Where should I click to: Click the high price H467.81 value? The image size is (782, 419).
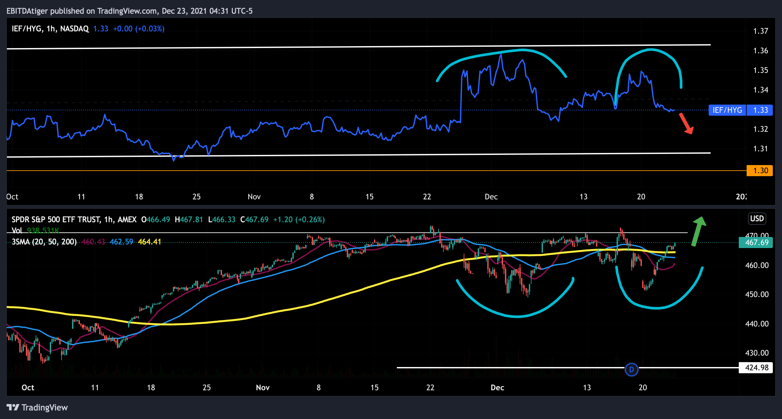pyautogui.click(x=189, y=219)
